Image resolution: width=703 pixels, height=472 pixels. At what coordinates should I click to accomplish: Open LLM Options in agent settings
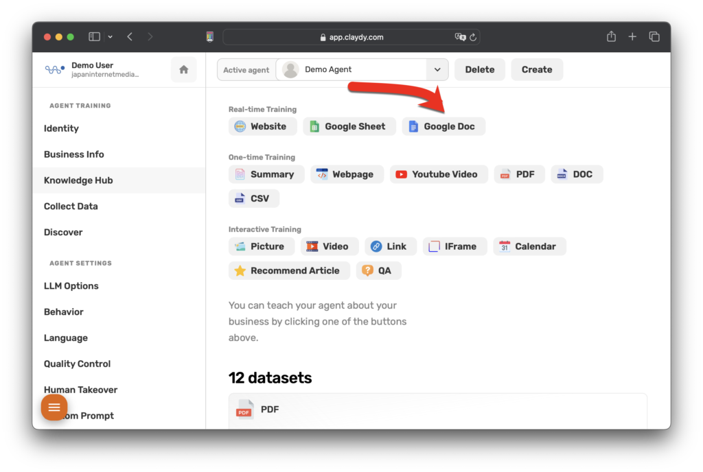pos(71,286)
